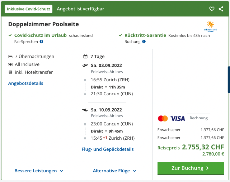Click the bed icon for Übernachtungen
230x182 pixels.
coord(10,57)
